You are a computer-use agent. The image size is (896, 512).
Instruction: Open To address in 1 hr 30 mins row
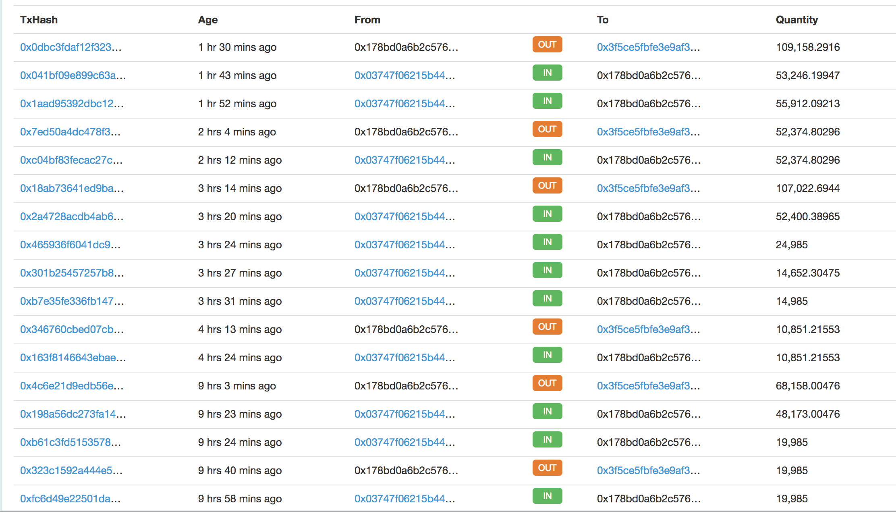(648, 47)
